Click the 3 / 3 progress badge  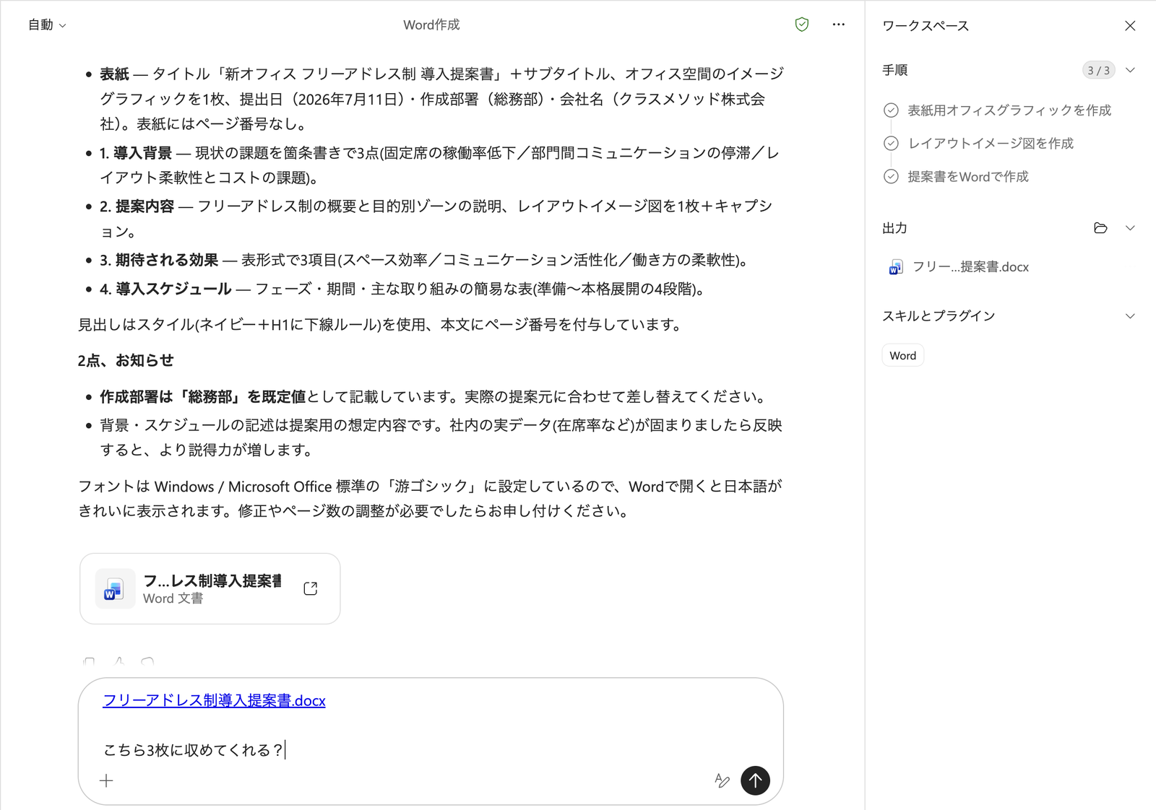(x=1099, y=70)
